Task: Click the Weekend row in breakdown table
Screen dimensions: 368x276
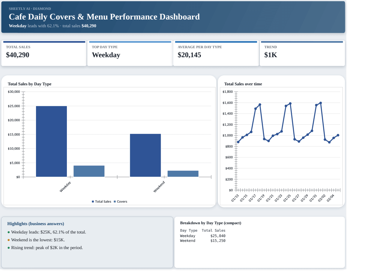Action: coord(203,241)
